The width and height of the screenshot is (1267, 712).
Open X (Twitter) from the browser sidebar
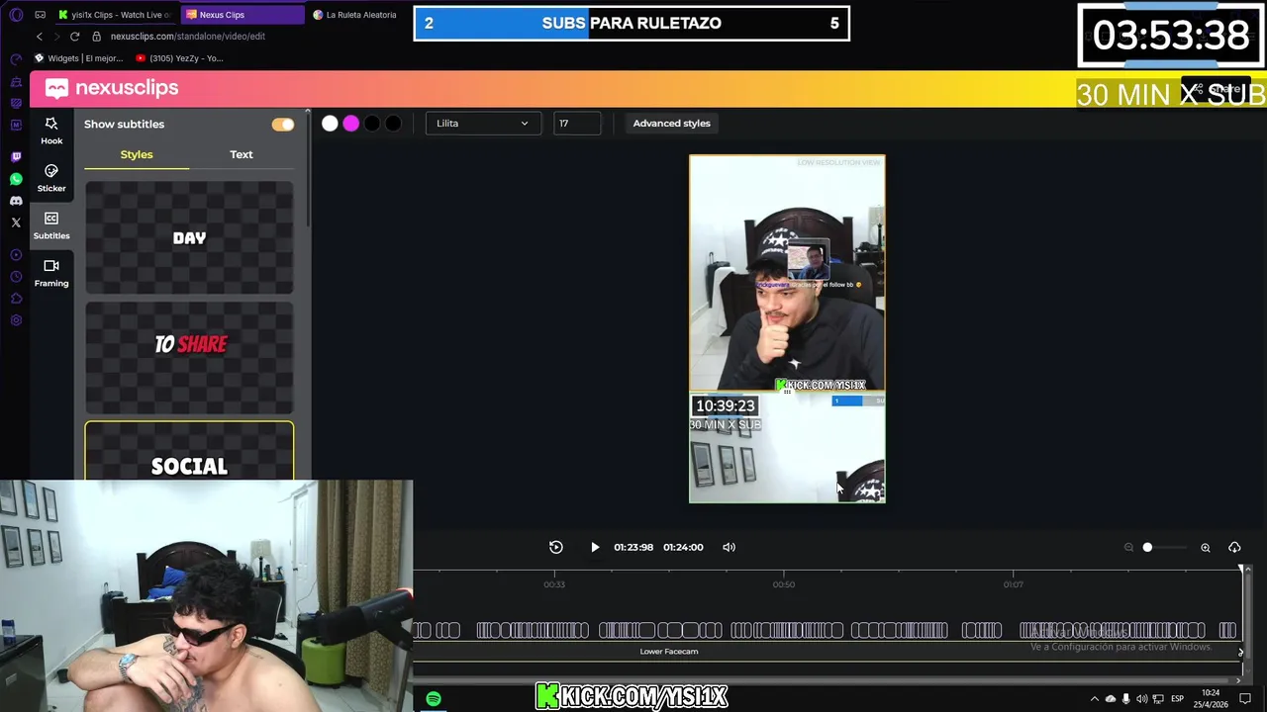click(16, 222)
